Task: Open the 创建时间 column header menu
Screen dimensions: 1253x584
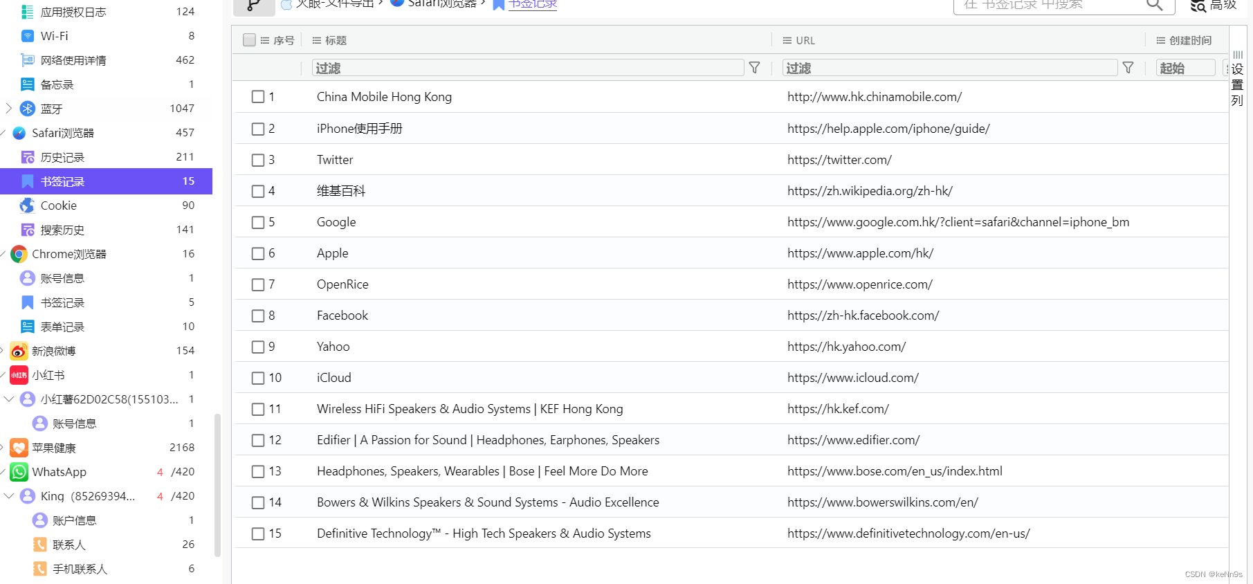Action: [x=1161, y=41]
